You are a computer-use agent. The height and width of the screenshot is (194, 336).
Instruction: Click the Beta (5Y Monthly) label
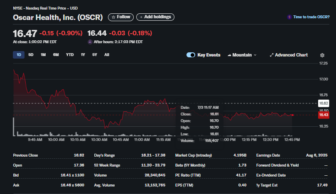tap(190, 165)
